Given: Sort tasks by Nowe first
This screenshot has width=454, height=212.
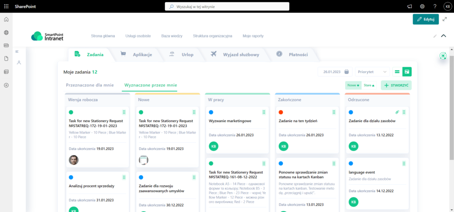Looking at the screenshot, I should (353, 85).
